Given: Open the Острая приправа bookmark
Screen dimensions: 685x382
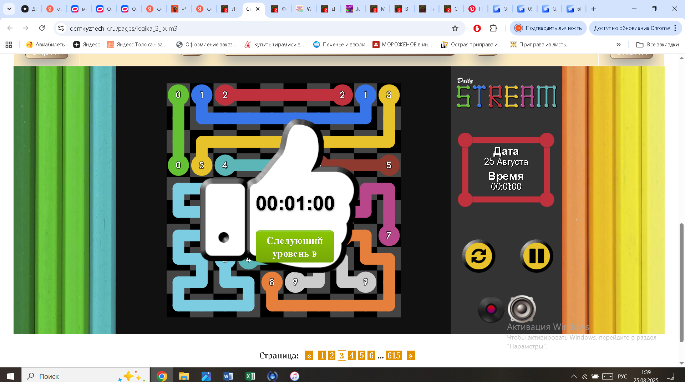Looking at the screenshot, I should tap(471, 45).
